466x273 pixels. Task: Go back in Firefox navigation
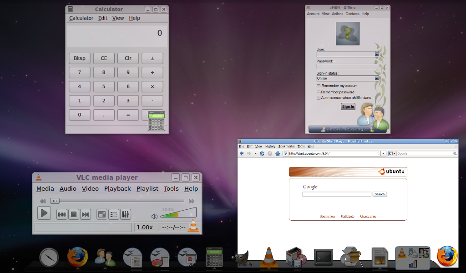pyautogui.click(x=242, y=154)
